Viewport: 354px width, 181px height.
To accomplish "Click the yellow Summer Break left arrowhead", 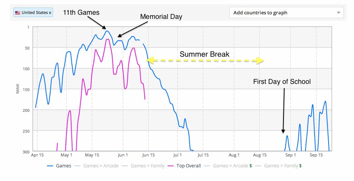I will coord(150,60).
